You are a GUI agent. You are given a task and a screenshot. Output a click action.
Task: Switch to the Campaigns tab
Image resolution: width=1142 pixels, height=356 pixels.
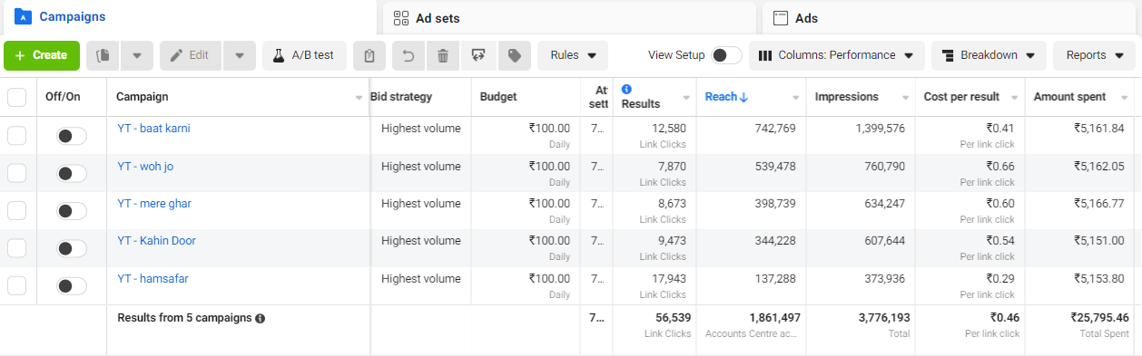coord(188,17)
